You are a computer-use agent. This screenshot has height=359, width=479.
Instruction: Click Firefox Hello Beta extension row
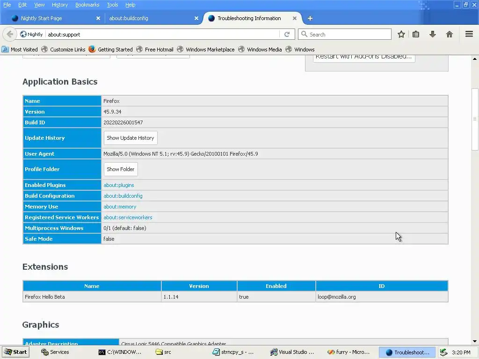235,297
